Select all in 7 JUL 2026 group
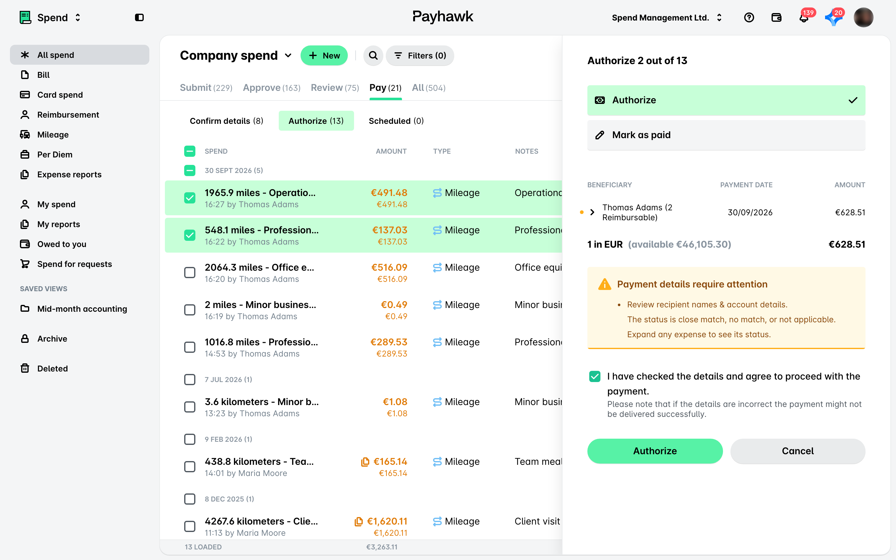Image resolution: width=896 pixels, height=560 pixels. pyautogui.click(x=189, y=380)
